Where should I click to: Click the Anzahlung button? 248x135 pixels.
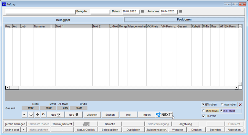pos(186,124)
